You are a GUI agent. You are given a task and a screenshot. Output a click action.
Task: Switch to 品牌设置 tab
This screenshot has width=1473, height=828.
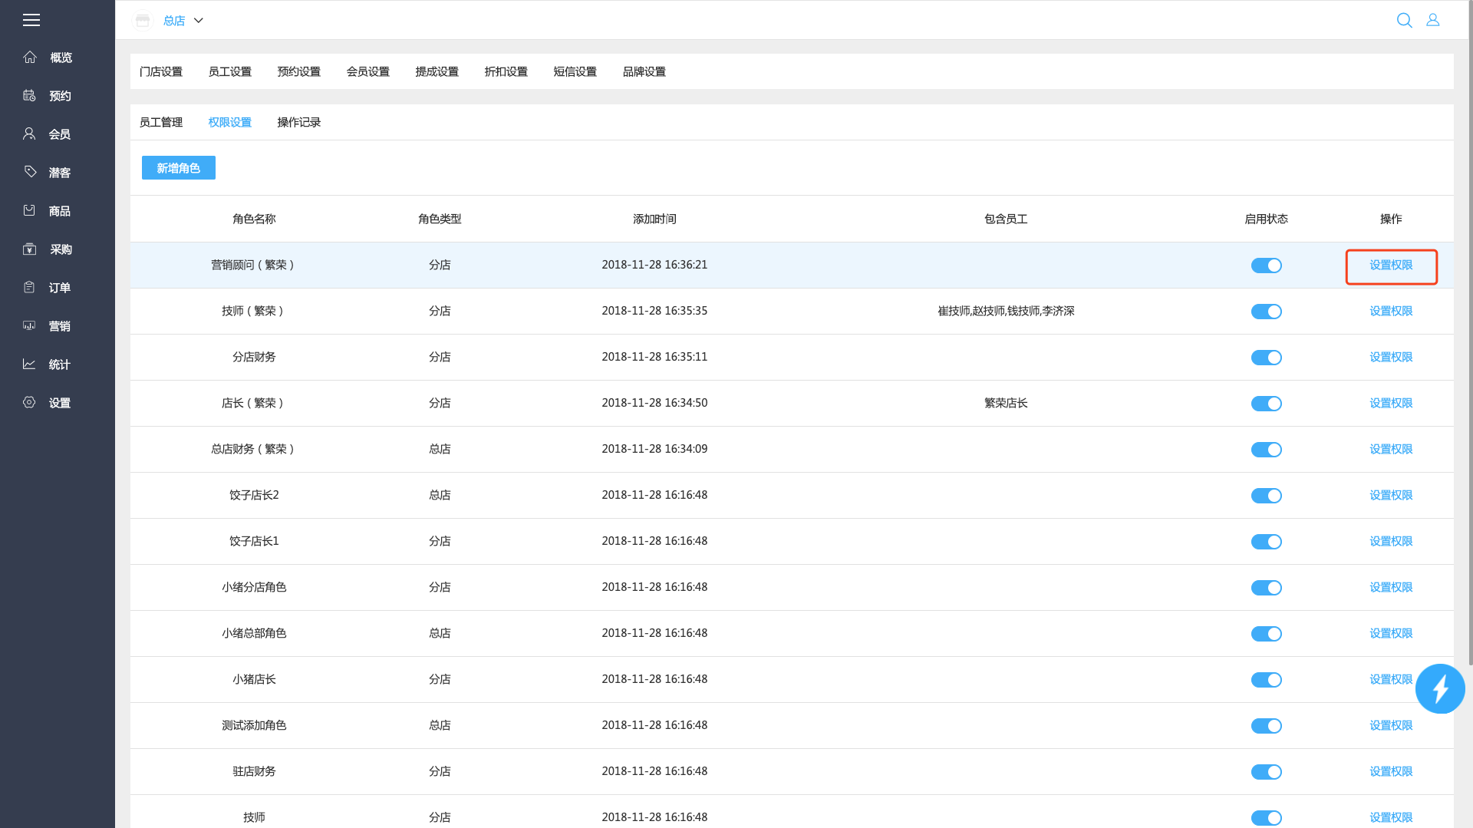644,71
